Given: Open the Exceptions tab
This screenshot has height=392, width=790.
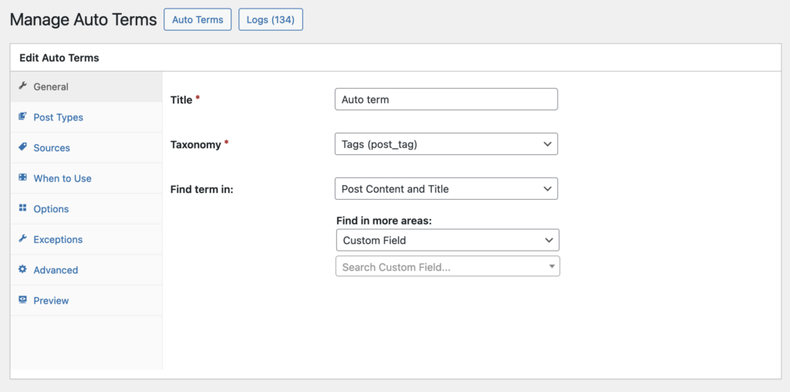Looking at the screenshot, I should pyautogui.click(x=86, y=239).
